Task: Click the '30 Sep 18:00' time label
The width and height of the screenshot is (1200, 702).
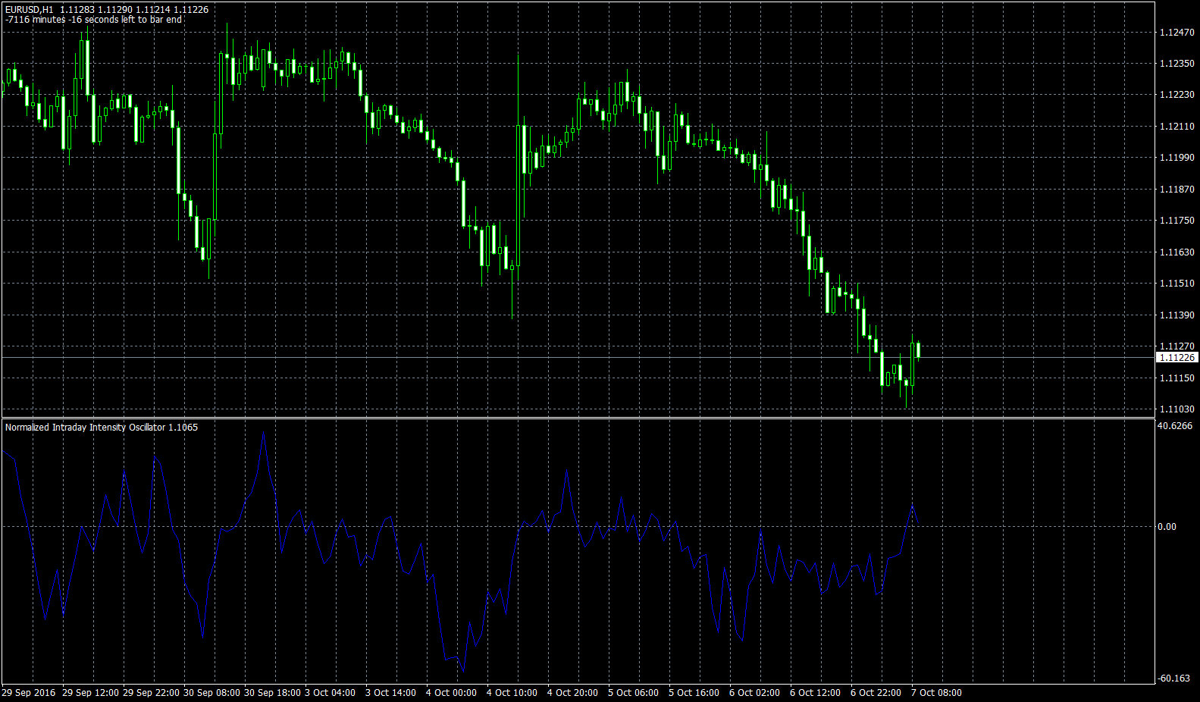Action: (x=272, y=693)
